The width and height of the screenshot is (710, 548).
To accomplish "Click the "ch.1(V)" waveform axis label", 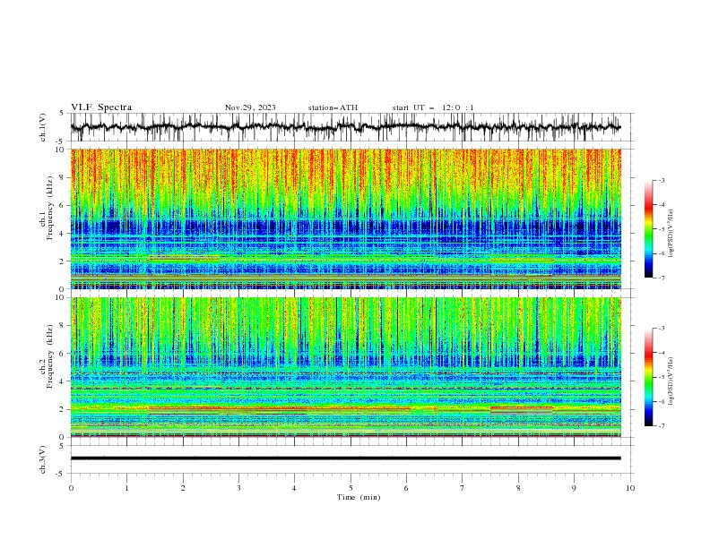I will pyautogui.click(x=43, y=127).
